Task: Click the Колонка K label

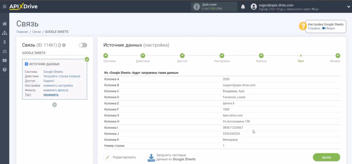Action: (x=112, y=140)
